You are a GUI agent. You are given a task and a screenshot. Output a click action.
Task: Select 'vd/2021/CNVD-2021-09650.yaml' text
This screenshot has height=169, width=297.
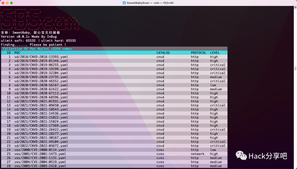point(41,105)
